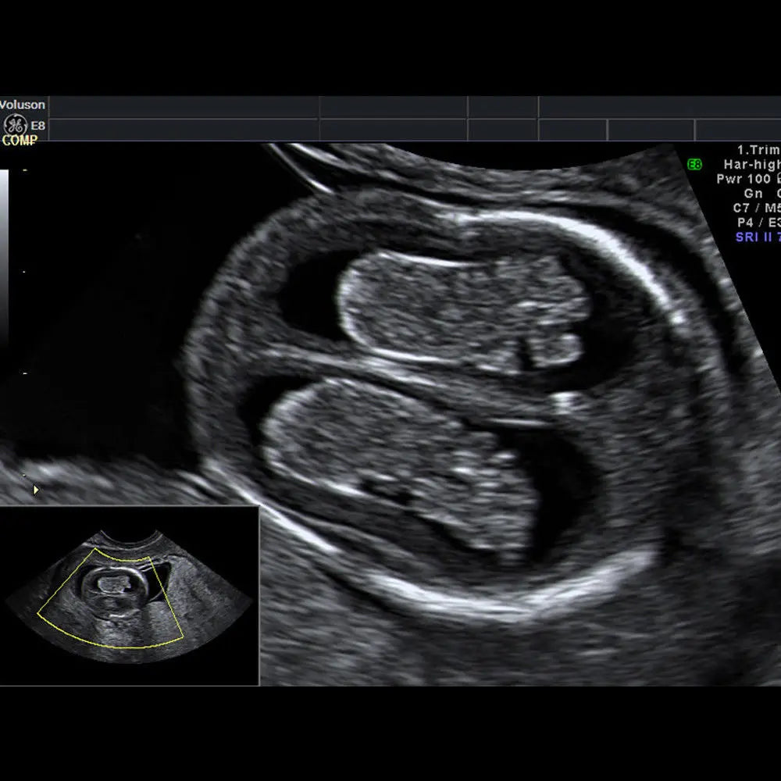Viewport: 781px width, 781px height.
Task: Click the Voluson brand label
Action: tap(23, 105)
